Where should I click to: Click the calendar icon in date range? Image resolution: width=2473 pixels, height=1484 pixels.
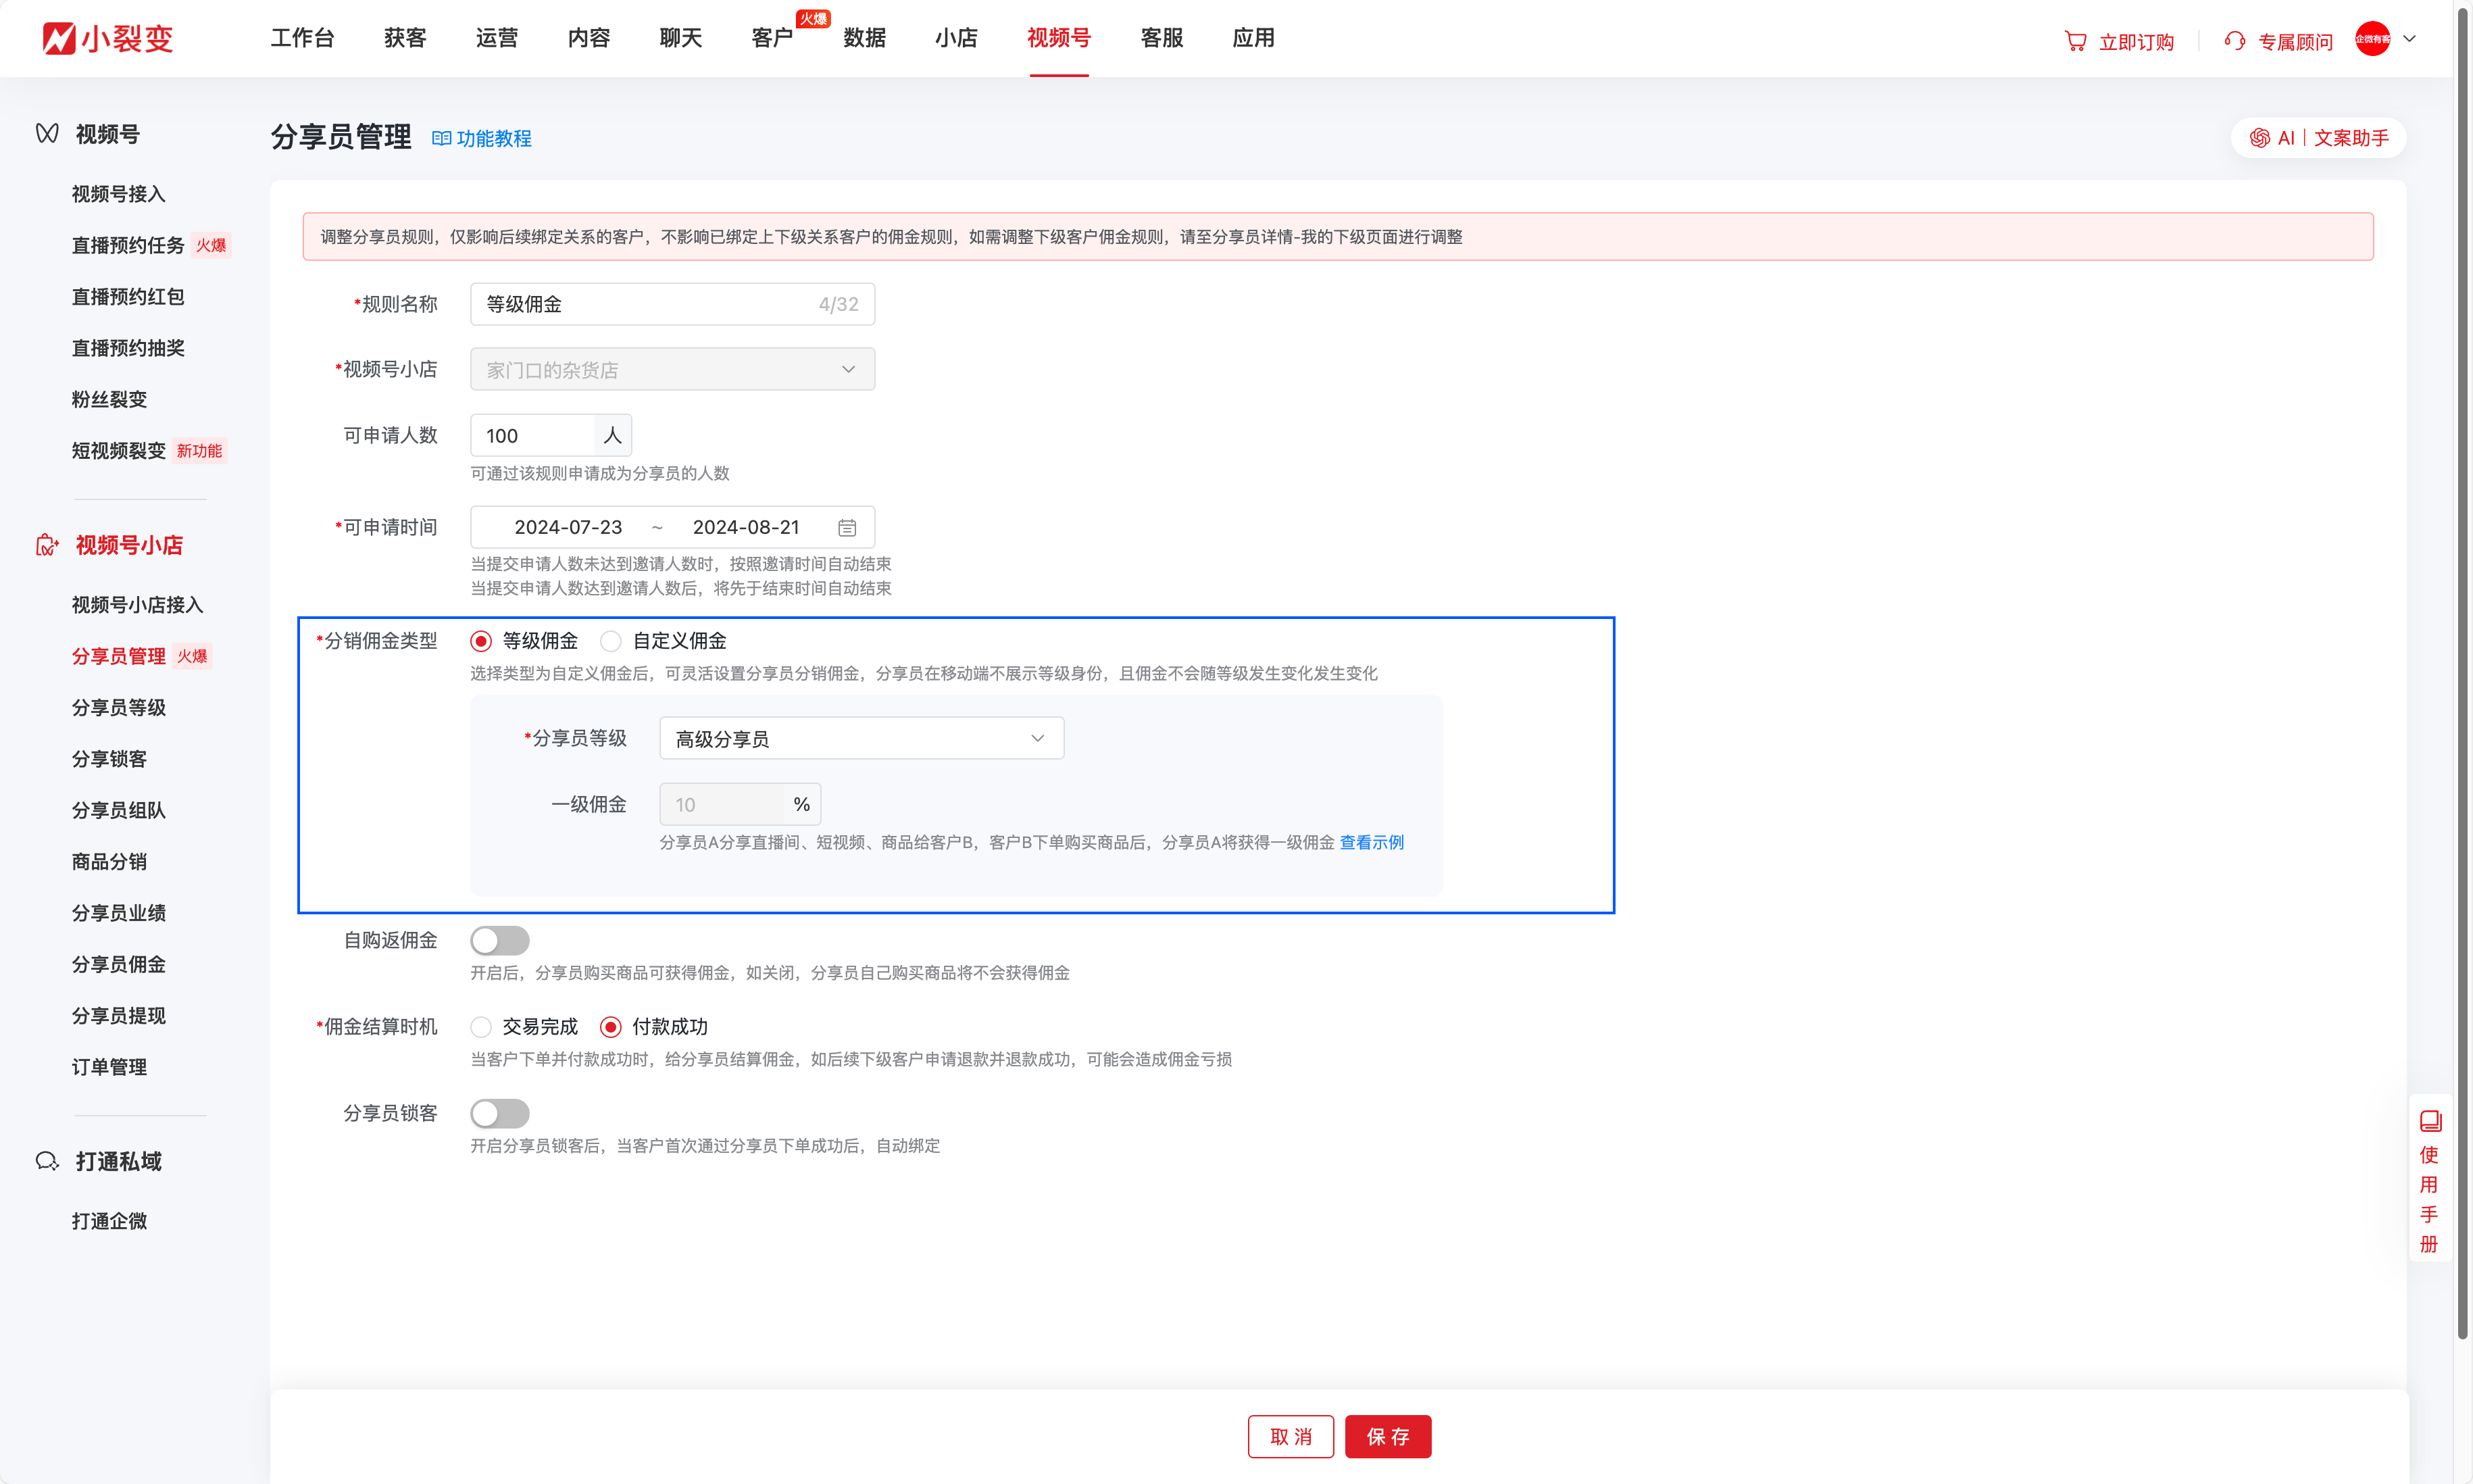847,527
